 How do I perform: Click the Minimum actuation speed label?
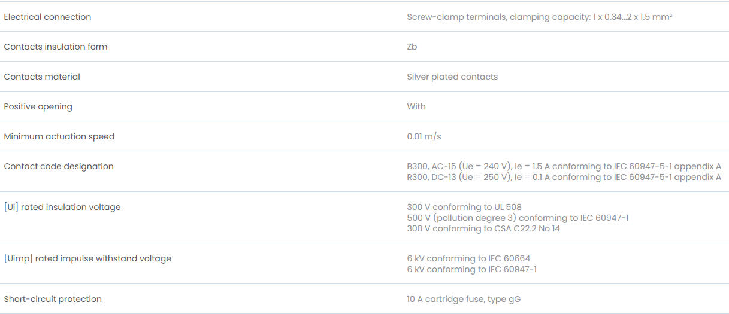[x=59, y=136]
